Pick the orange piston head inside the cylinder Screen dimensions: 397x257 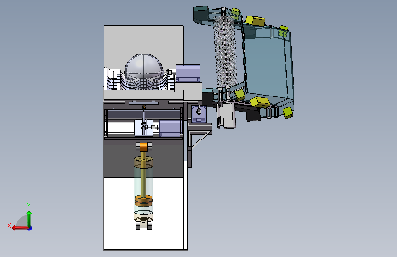coord(144,200)
